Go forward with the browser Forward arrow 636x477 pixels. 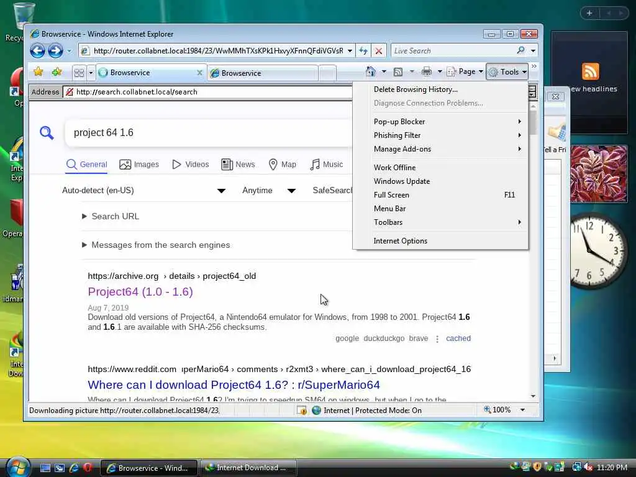pos(55,51)
